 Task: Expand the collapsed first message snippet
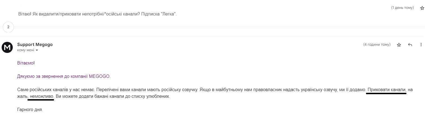coord(97,14)
